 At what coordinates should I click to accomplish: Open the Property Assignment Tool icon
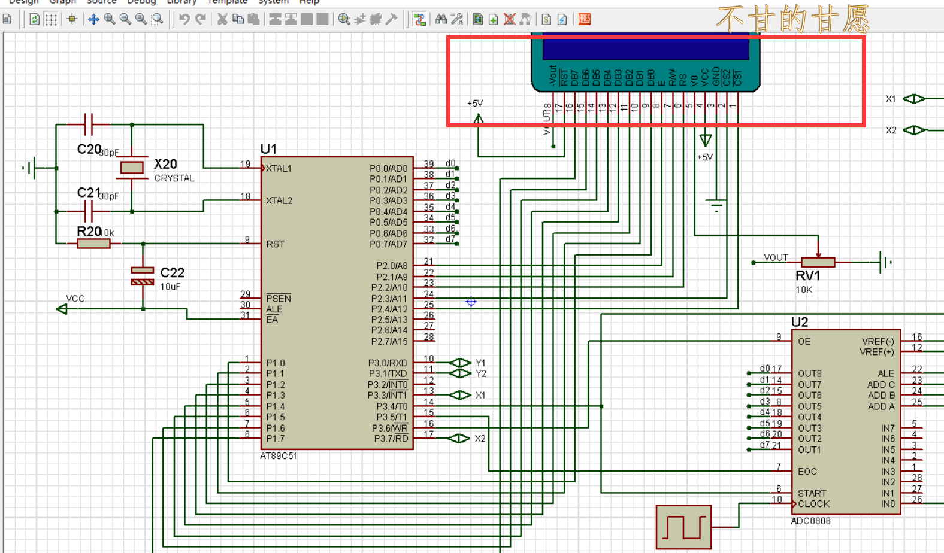(x=457, y=19)
